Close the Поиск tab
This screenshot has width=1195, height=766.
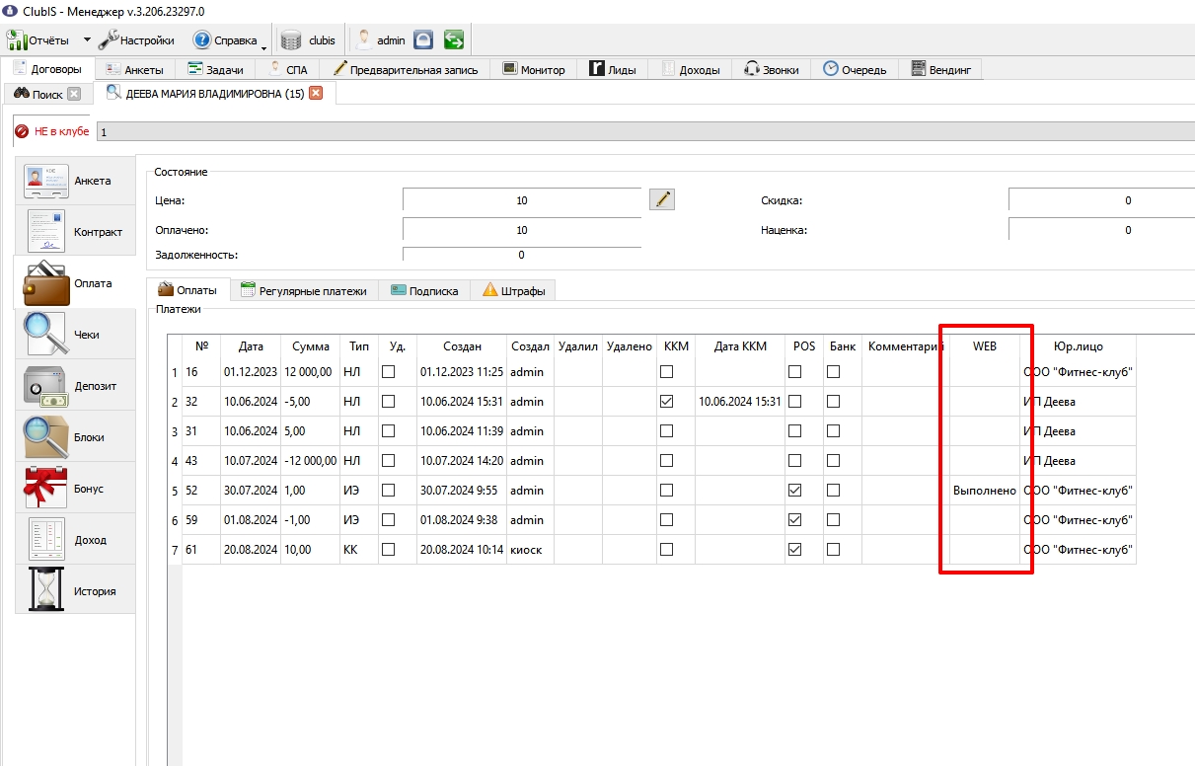[74, 95]
